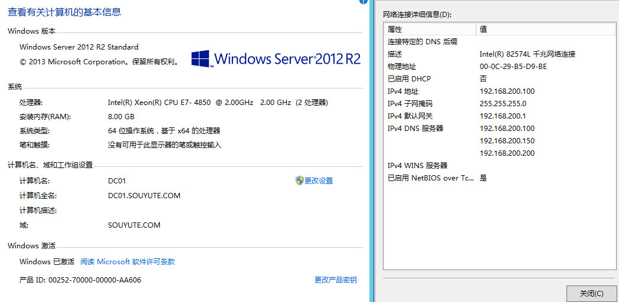The height and width of the screenshot is (302, 619).
Task: Open 阅读 Microsoft 软件许可条款 link
Action: click(127, 261)
